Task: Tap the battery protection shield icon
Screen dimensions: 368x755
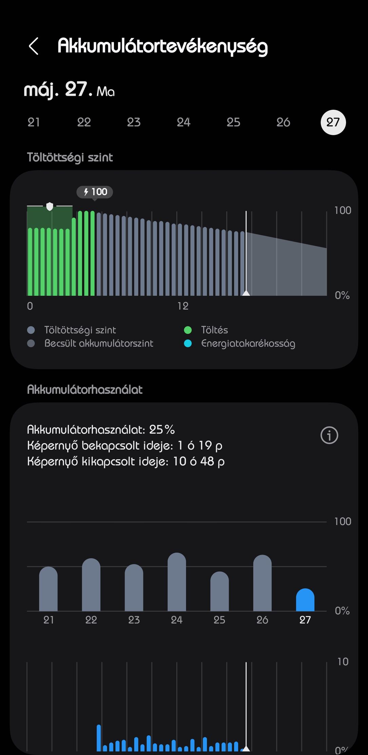Action: 50,206
